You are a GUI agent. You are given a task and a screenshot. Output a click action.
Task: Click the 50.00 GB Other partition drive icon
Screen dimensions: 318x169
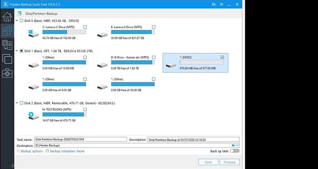pyautogui.click(x=102, y=87)
